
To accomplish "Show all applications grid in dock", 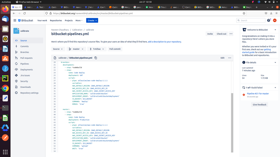I will [5, 152].
